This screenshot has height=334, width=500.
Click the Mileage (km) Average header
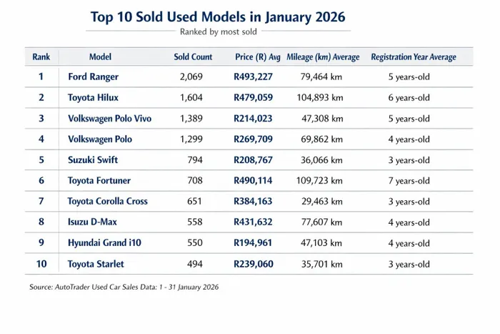(322, 57)
